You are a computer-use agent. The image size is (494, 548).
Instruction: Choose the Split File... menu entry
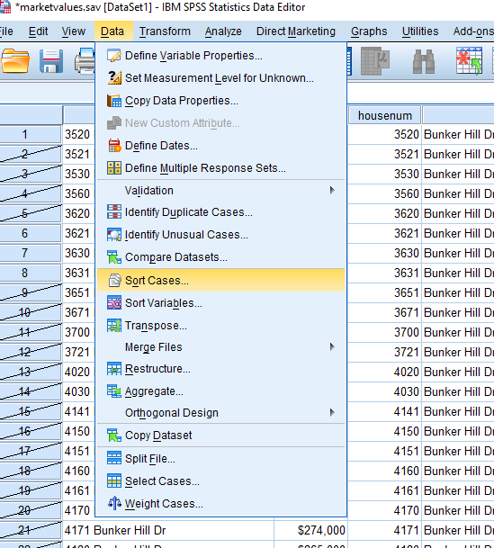click(220, 459)
